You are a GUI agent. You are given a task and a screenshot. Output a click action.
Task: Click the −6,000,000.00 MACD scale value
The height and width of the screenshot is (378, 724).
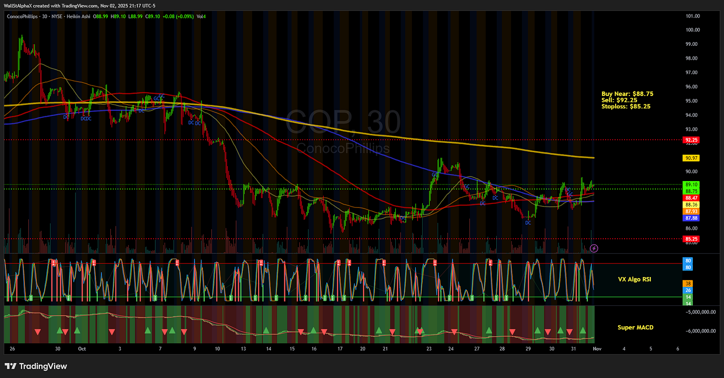tap(701, 331)
